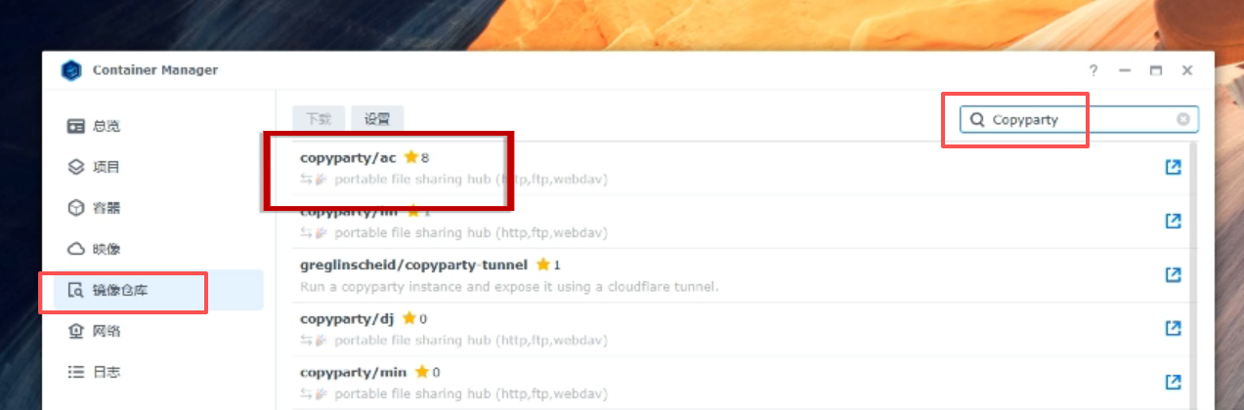The width and height of the screenshot is (1244, 410).
Task: Open external link for copyparty/min
Action: 1174,383
